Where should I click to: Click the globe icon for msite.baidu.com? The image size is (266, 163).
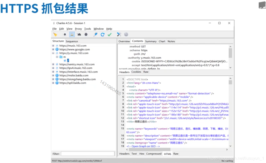coord(57,75)
